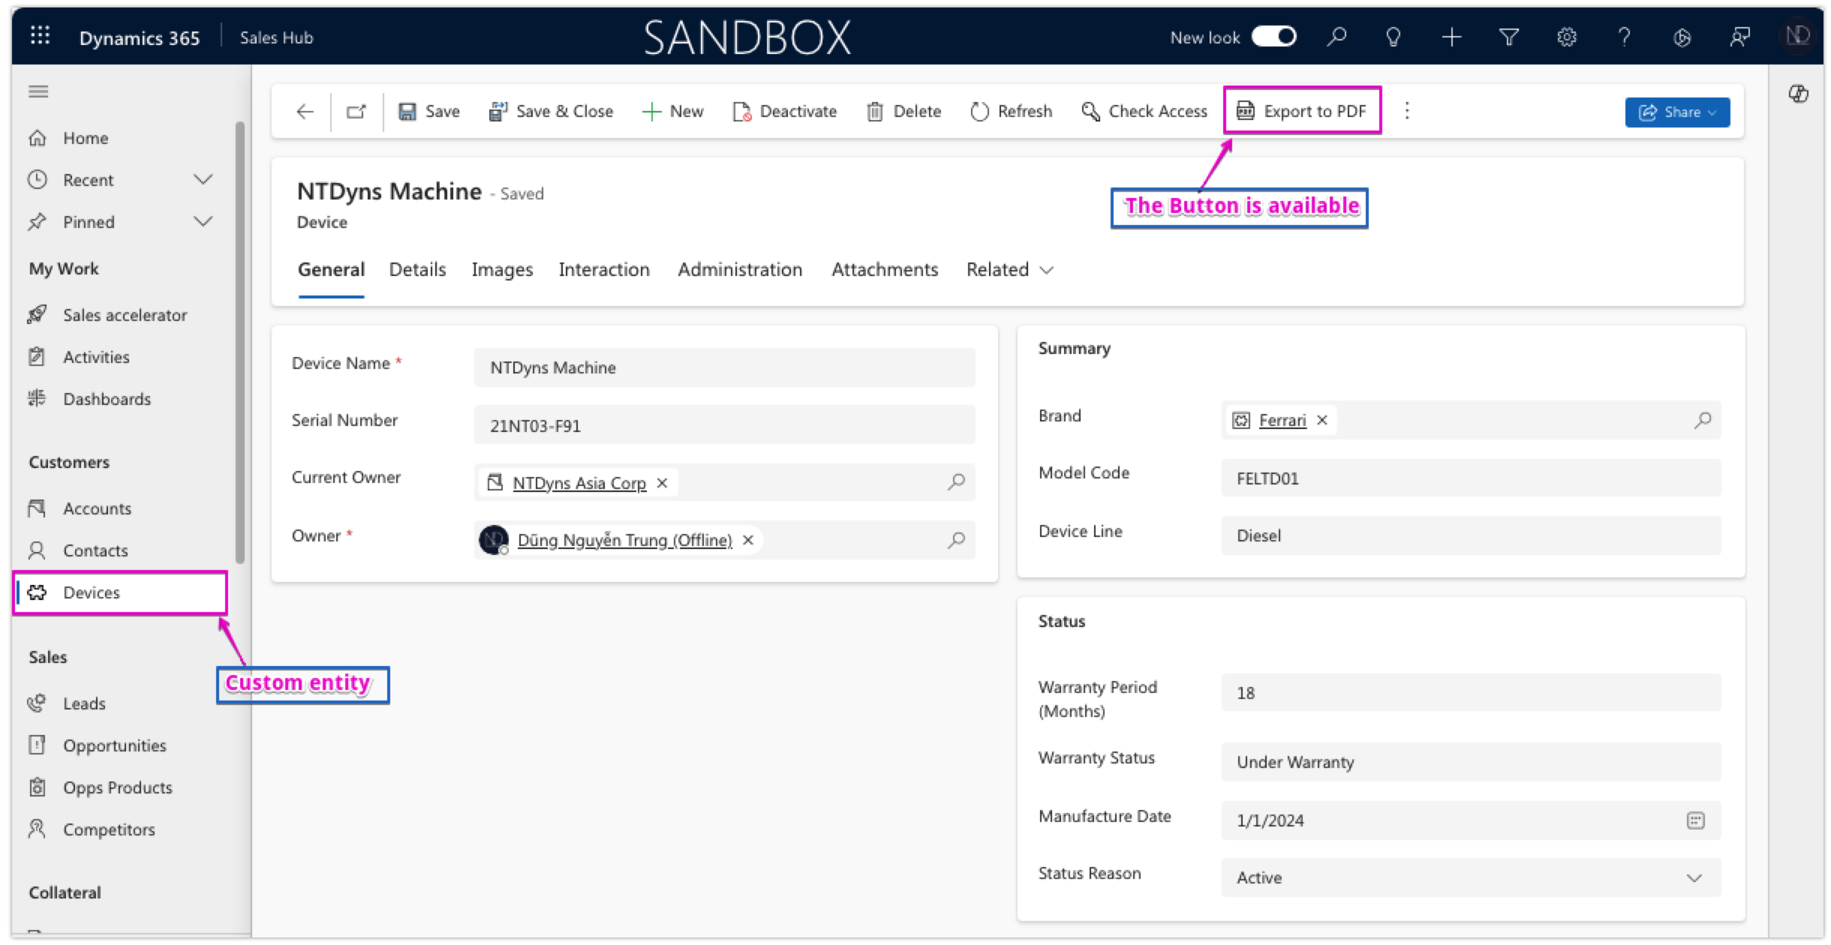Switch to the Details tab

point(417,270)
